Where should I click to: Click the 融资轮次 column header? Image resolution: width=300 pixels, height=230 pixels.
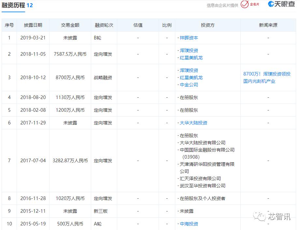click(104, 25)
